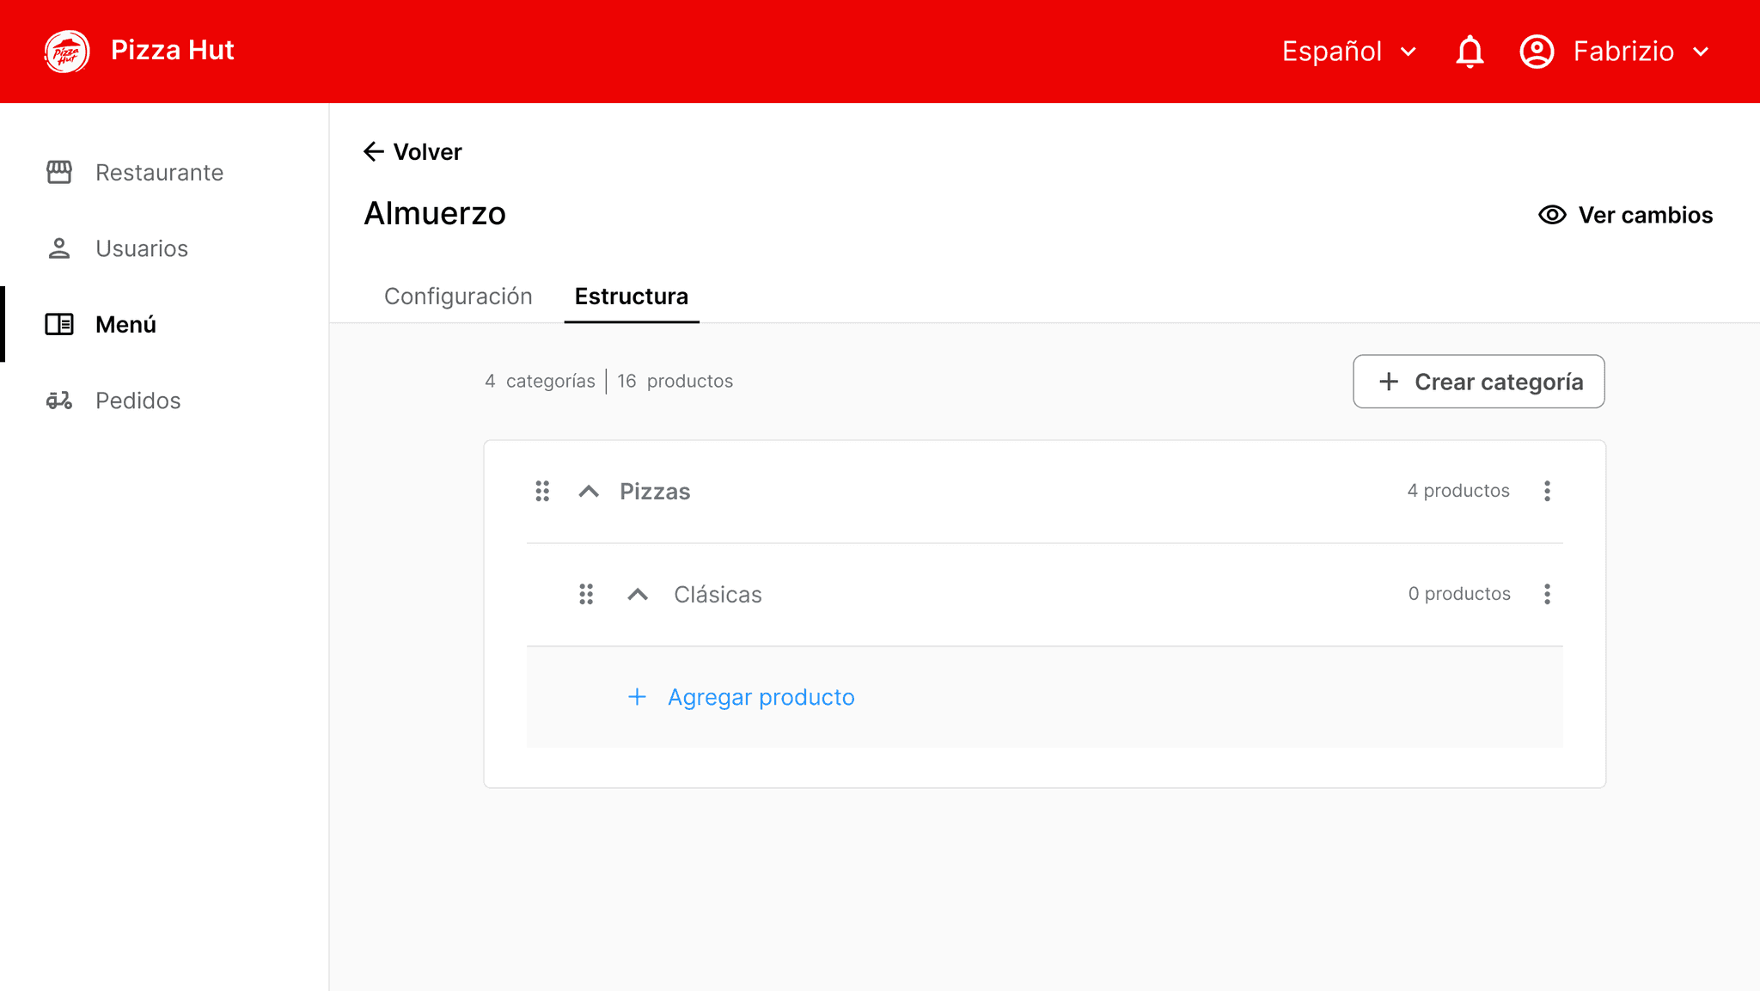Switch to the Configuración tab
1760x991 pixels.
(x=458, y=297)
